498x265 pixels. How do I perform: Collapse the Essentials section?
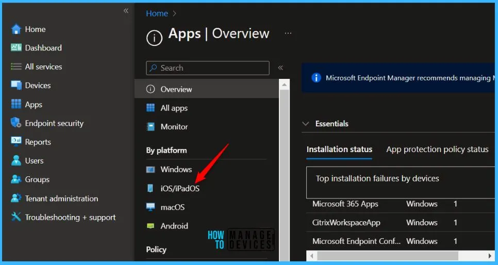(306, 124)
